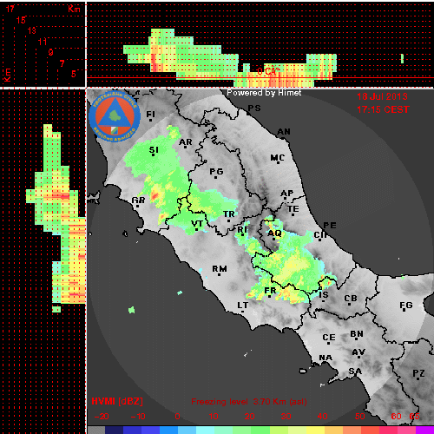This screenshot has width=434, height=434.
Task: Select the FI city label on map
Action: (150, 115)
